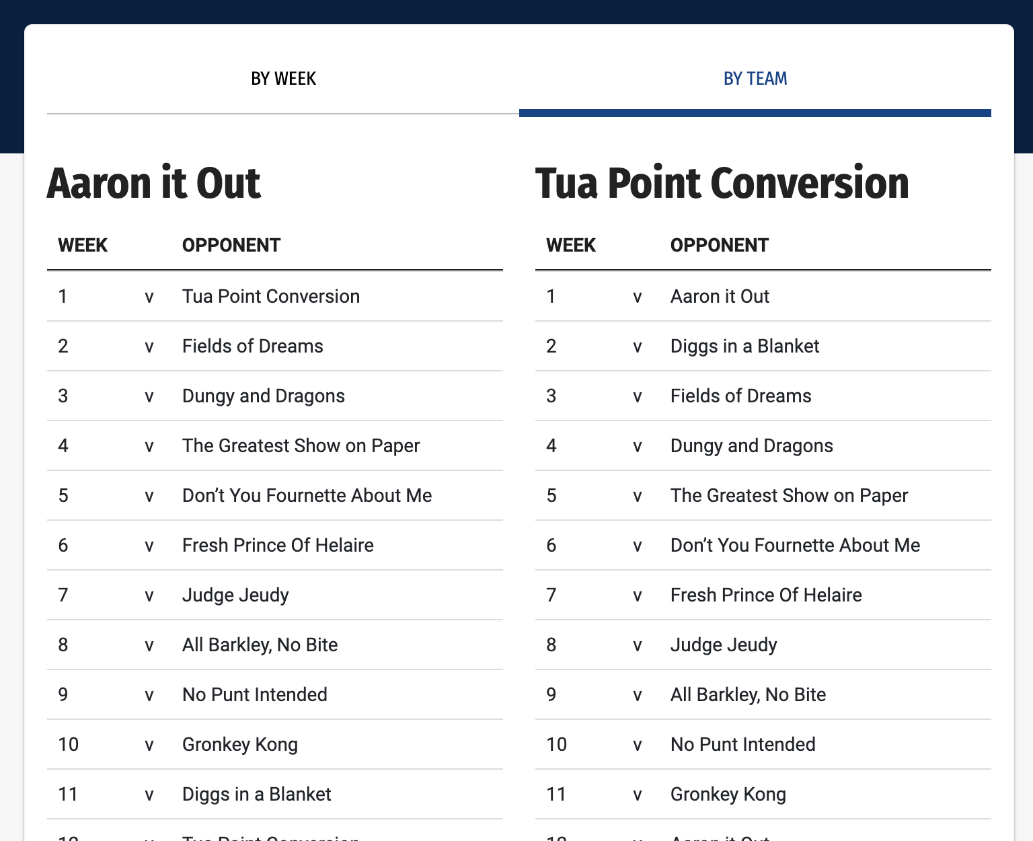Switch to the BY WEEK tab
This screenshot has height=841, width=1033.
point(283,79)
